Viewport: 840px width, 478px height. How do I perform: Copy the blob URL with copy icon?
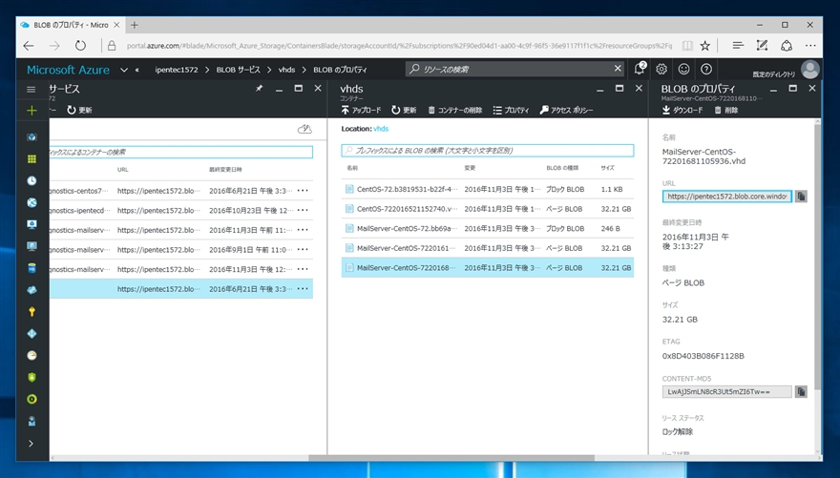[x=801, y=197]
